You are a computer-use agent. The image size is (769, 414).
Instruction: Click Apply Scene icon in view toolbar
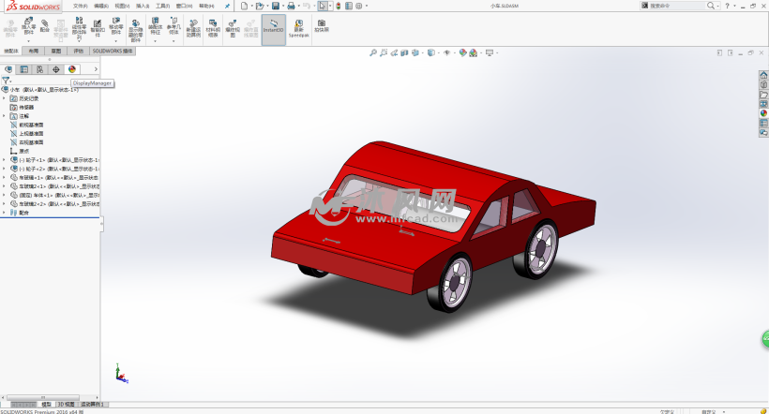pos(473,52)
